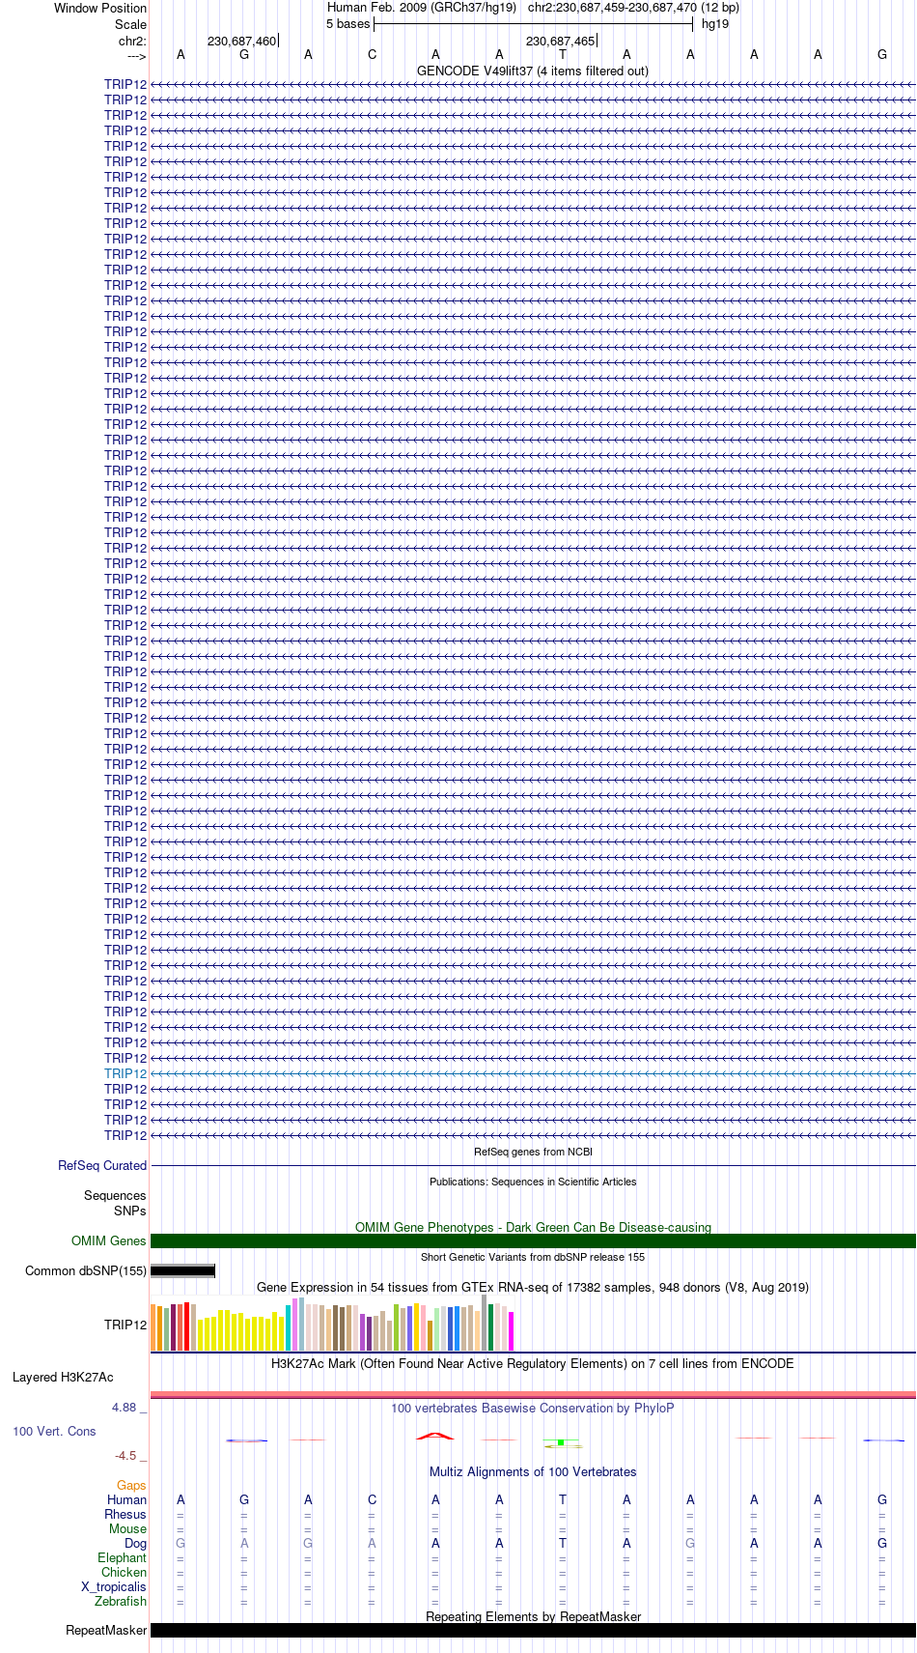Click the Rhesus species label

(125, 1514)
